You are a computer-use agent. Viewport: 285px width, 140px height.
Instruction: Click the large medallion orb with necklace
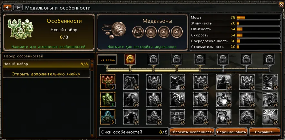pos(114,30)
